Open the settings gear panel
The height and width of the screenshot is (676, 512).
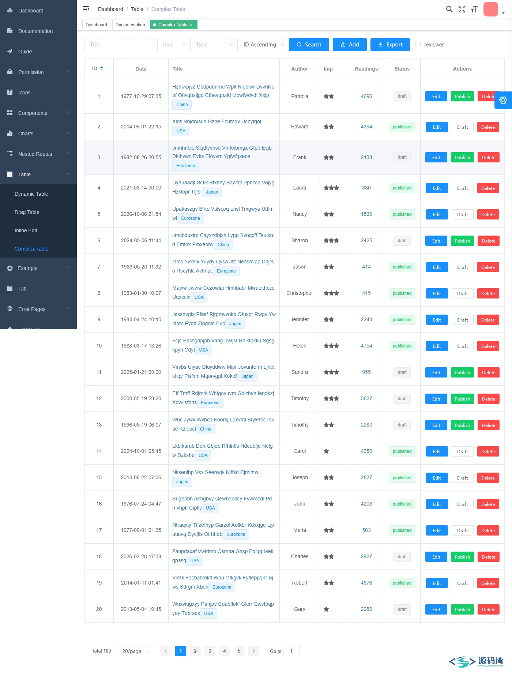pyautogui.click(x=503, y=100)
